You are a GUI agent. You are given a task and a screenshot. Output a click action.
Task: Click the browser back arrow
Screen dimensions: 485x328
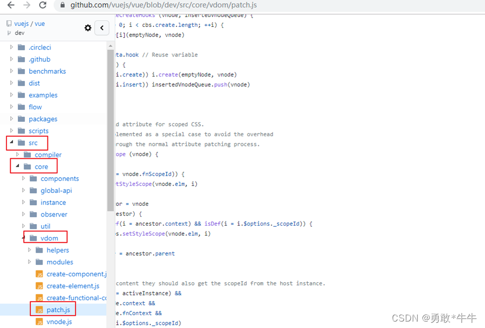[x=11, y=5]
